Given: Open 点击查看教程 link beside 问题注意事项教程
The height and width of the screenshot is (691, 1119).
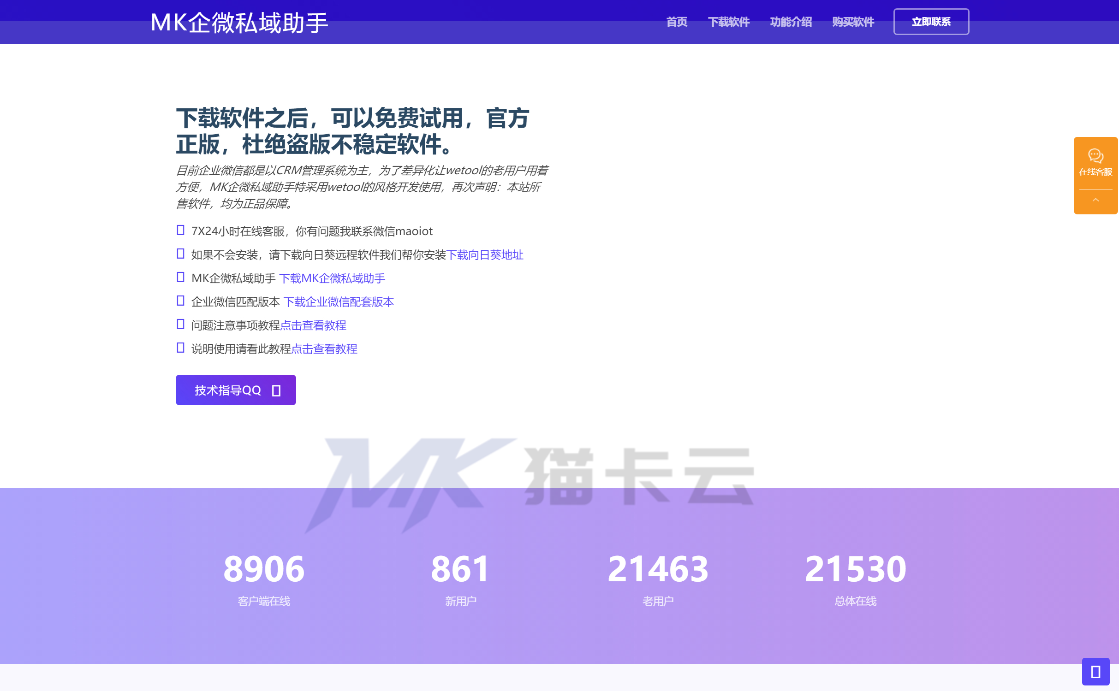Looking at the screenshot, I should (x=313, y=325).
